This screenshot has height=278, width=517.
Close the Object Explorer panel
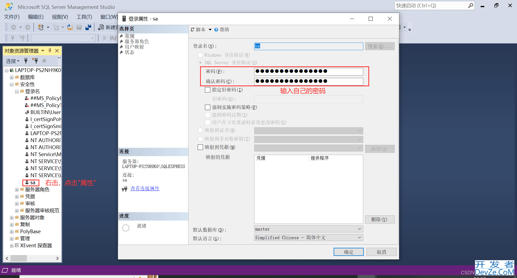(57, 51)
